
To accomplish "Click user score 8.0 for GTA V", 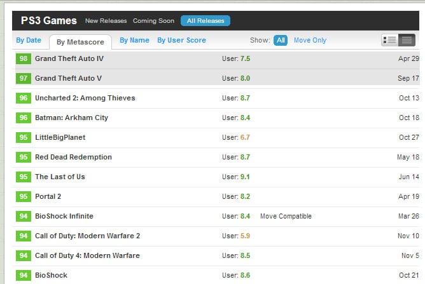I will point(245,78).
